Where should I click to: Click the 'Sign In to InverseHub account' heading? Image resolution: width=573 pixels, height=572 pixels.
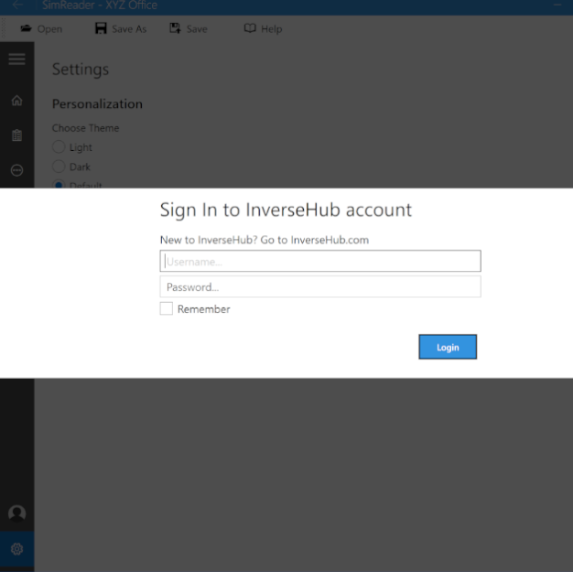[286, 210]
